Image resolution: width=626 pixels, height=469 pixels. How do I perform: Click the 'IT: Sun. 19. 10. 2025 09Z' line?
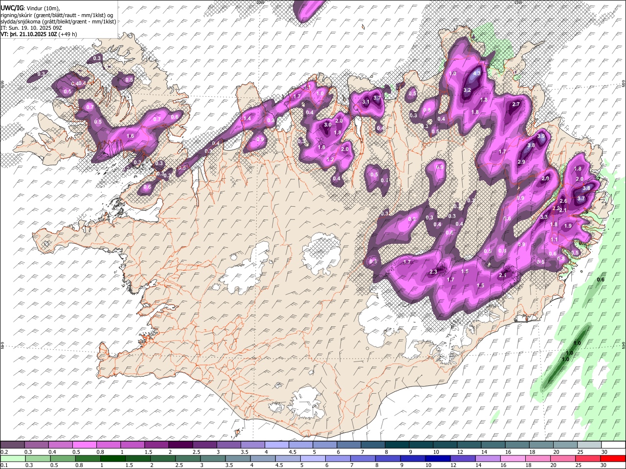point(31,28)
